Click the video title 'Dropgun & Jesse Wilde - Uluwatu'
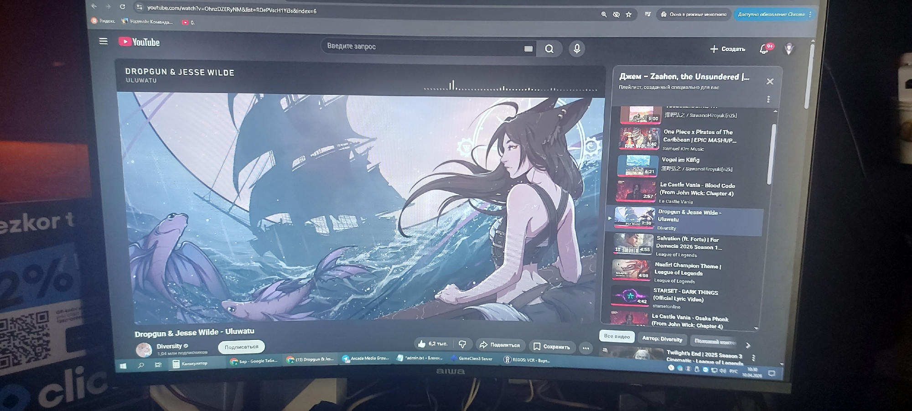 pos(195,333)
